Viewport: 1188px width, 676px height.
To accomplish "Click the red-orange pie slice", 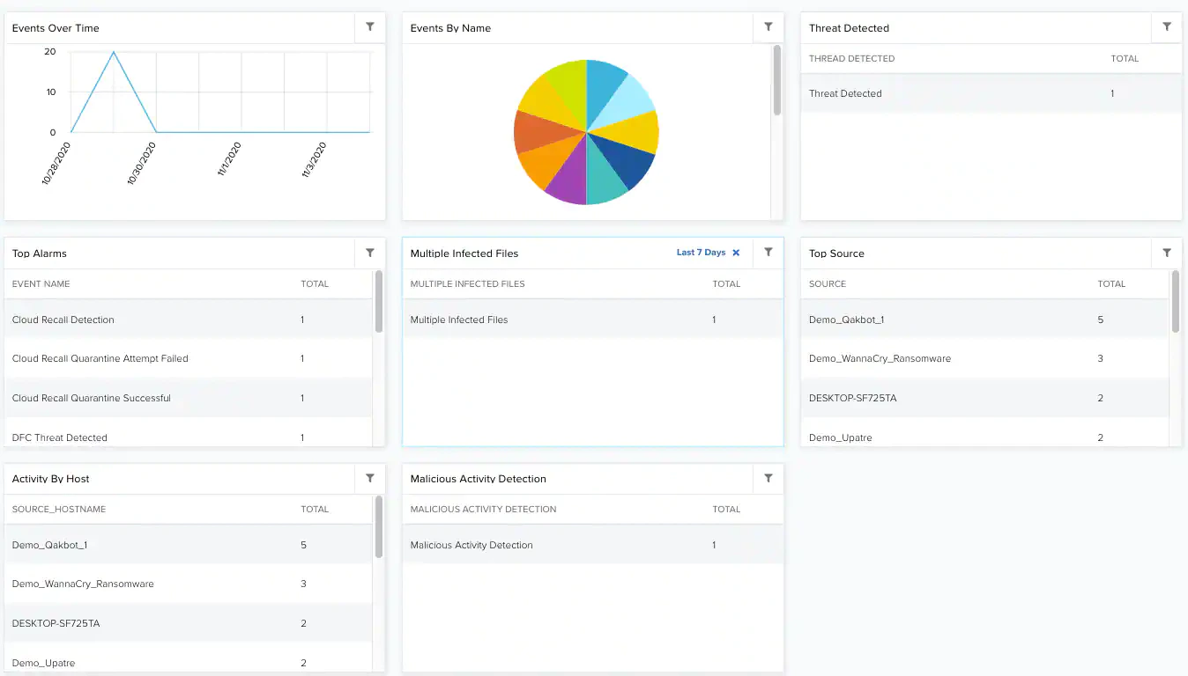I will point(539,132).
